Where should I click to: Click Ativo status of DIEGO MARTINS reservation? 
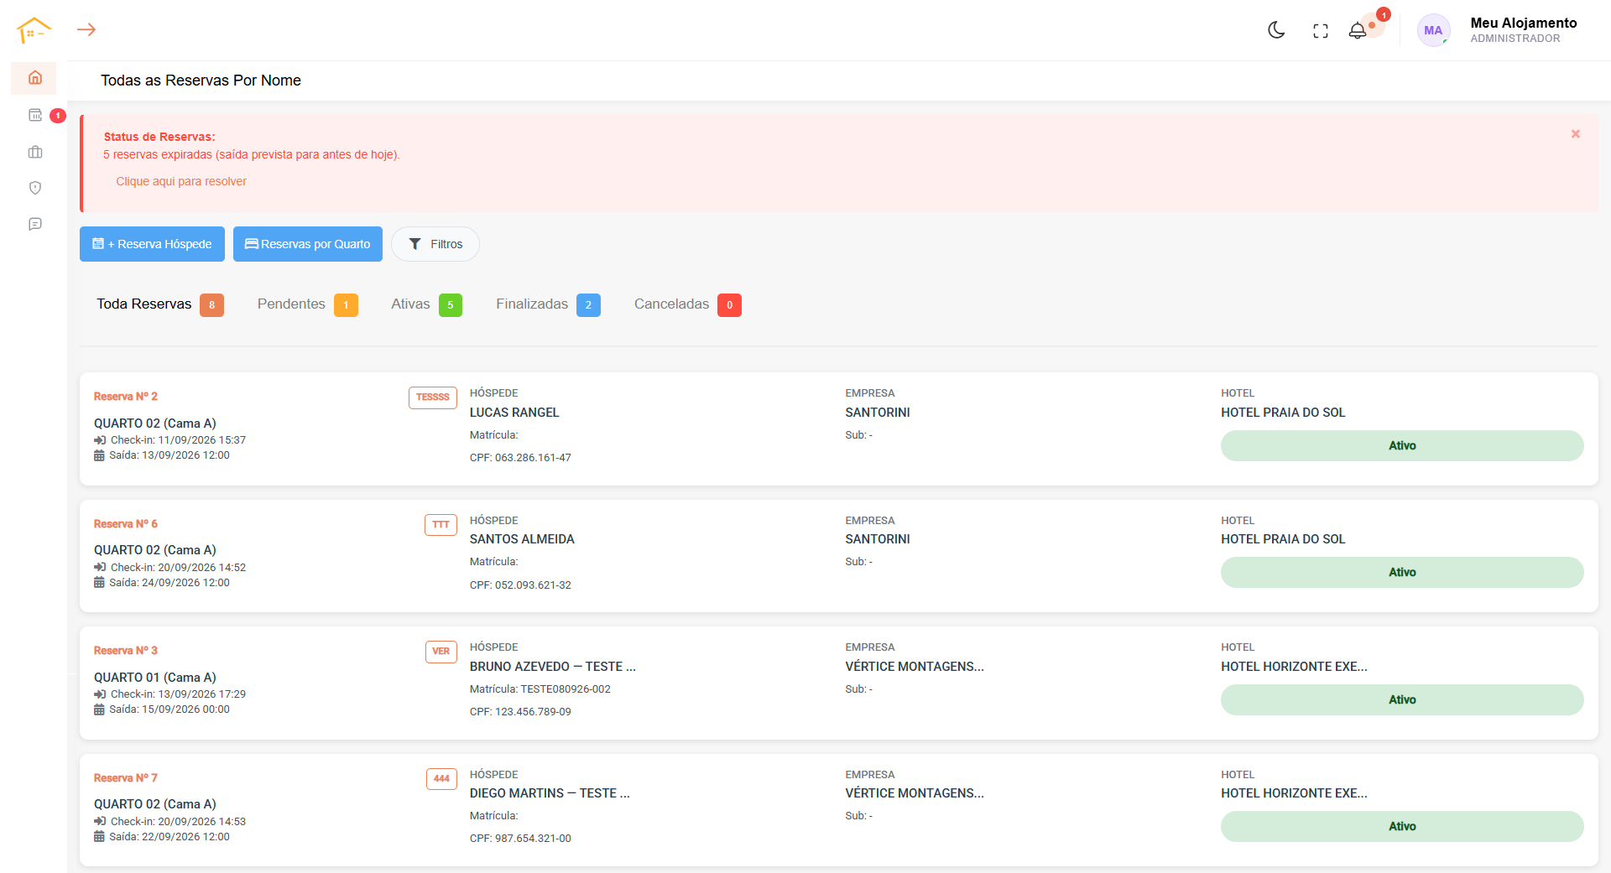[1402, 826]
